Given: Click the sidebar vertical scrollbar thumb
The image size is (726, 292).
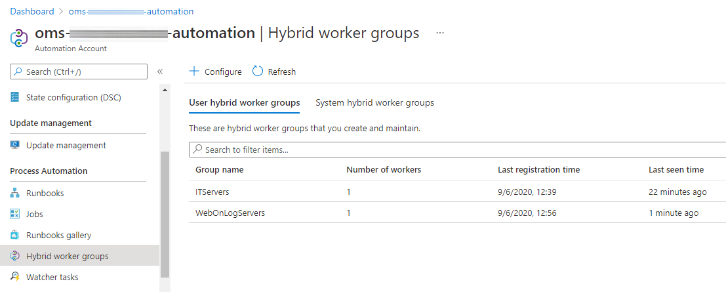Looking at the screenshot, I should coord(165,214).
